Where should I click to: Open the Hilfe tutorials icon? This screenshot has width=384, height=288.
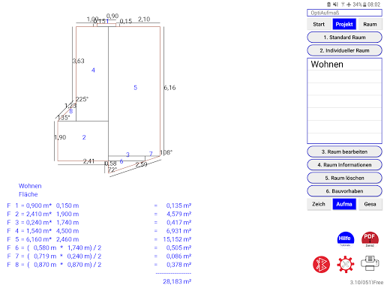tap(345, 239)
